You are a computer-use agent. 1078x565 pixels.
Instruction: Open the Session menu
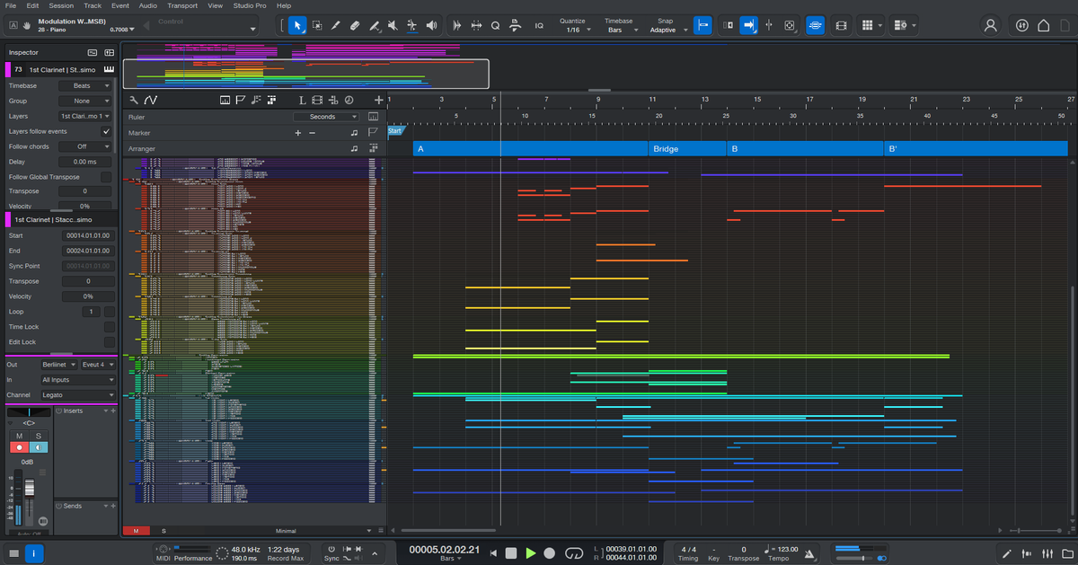click(61, 5)
